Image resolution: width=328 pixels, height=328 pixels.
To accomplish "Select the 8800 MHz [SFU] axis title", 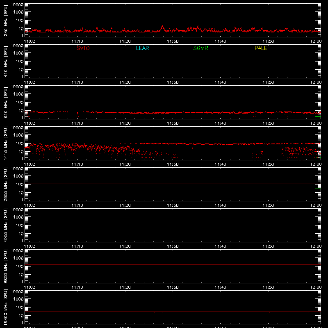I will [x=5, y=266].
